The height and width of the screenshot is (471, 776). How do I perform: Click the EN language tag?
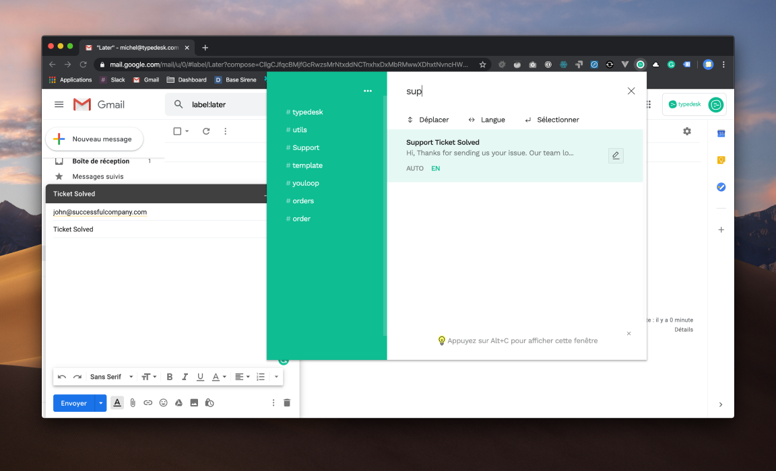(436, 168)
